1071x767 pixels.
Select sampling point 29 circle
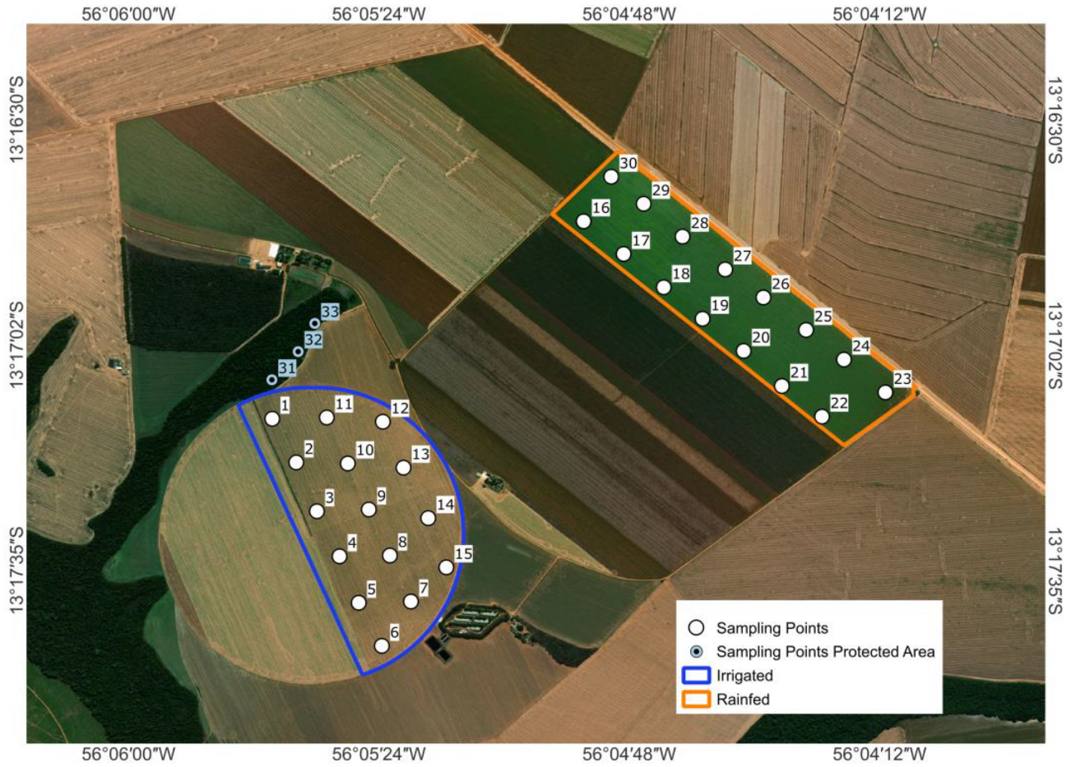643,204
